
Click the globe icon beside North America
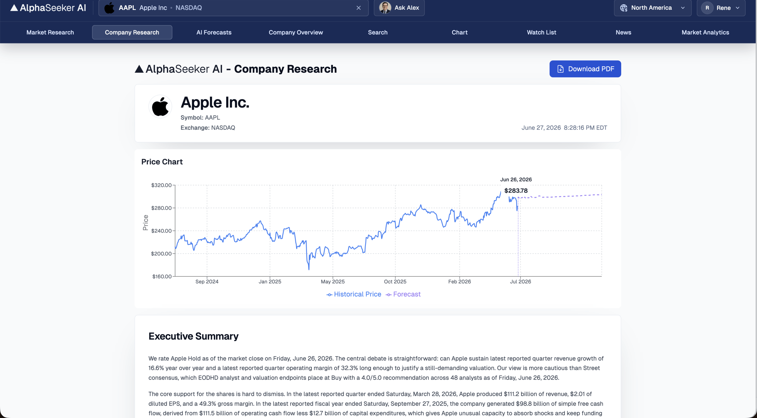[624, 8]
